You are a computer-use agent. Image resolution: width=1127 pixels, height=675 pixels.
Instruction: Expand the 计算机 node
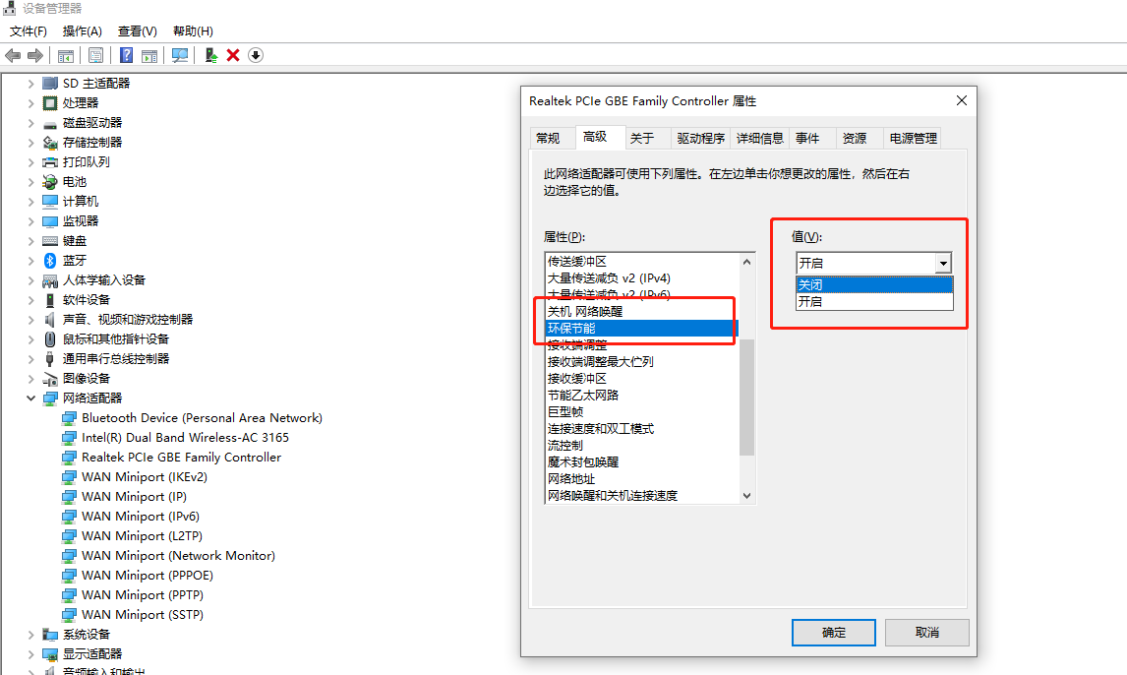pos(30,202)
